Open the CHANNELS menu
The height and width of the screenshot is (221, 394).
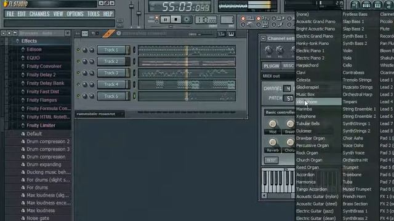tap(39, 14)
